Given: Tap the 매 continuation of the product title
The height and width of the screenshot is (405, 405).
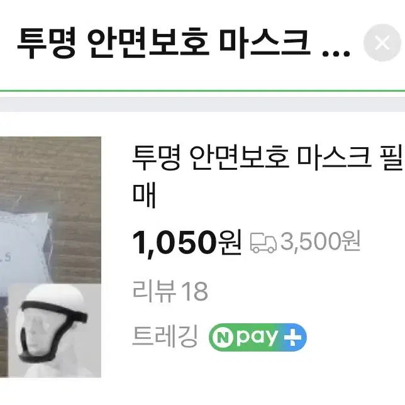Looking at the screenshot, I should click(144, 195).
